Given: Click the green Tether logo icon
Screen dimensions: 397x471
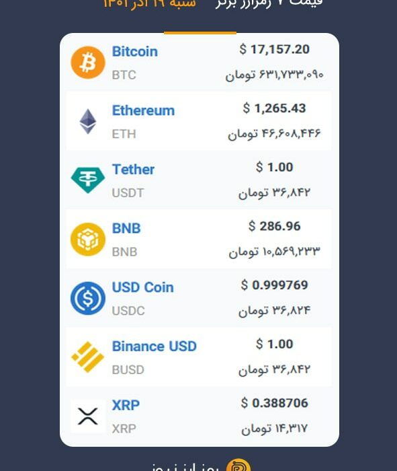Looking at the screenshot, I should [x=88, y=180].
